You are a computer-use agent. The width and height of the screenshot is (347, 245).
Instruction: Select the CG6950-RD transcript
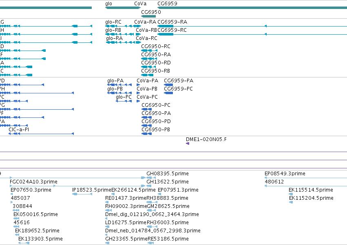pyautogui.click(x=148, y=67)
